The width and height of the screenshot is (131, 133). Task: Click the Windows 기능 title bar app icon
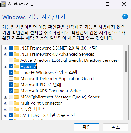click(3, 4)
